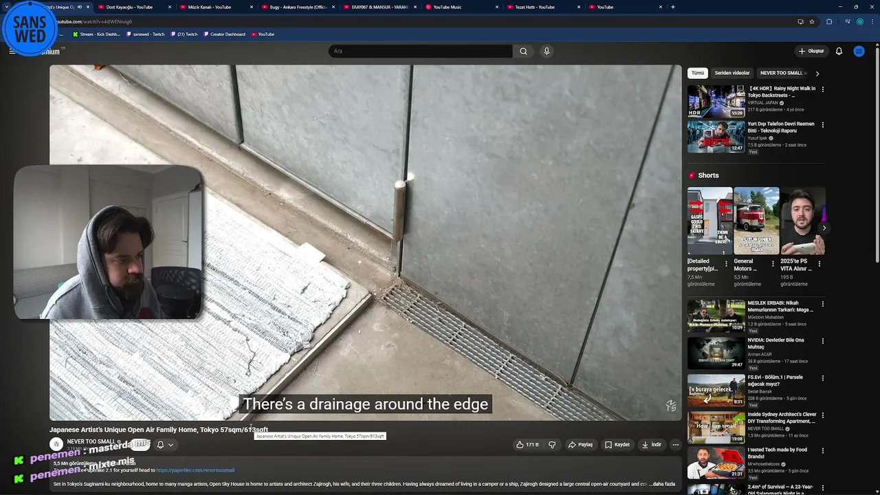Open options for 2025'te PS VITA short
The width and height of the screenshot is (880, 495).
(x=819, y=263)
